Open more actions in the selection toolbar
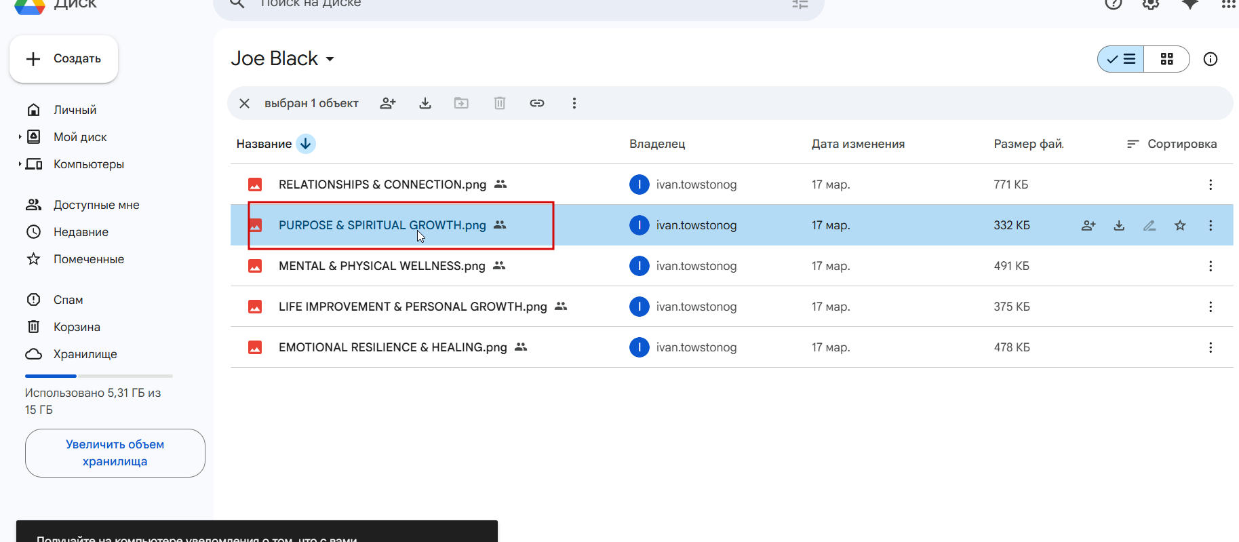This screenshot has height=542, width=1239. pyautogui.click(x=574, y=103)
